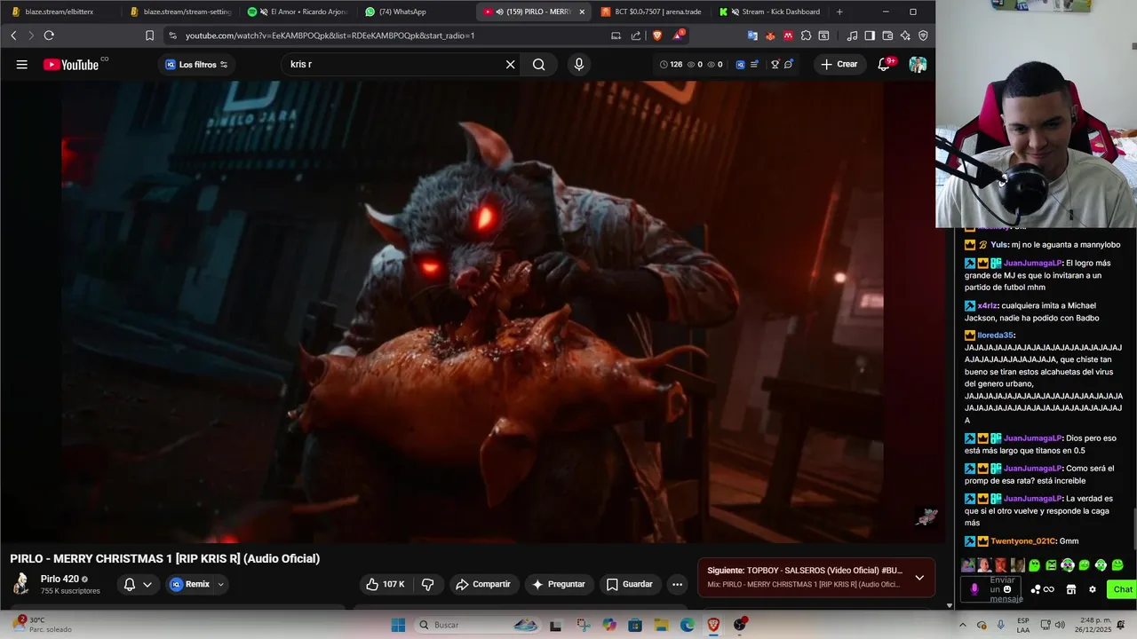Switch to El Amor Ricardo Arjona tab
Screen dimensions: 1137x639
click(297, 12)
